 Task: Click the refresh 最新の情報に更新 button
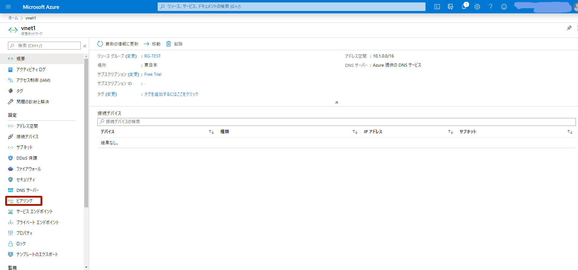coord(117,44)
